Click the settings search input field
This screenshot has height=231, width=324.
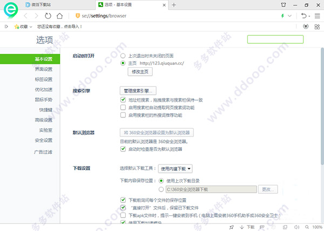pyautogui.click(x=275, y=39)
